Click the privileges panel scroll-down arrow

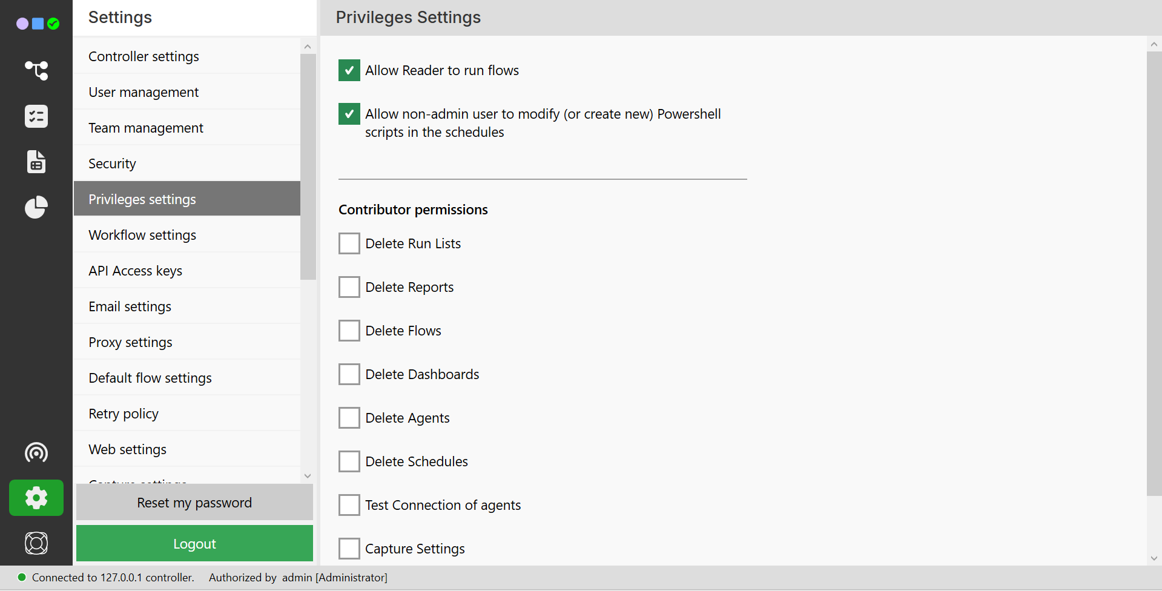point(1154,558)
